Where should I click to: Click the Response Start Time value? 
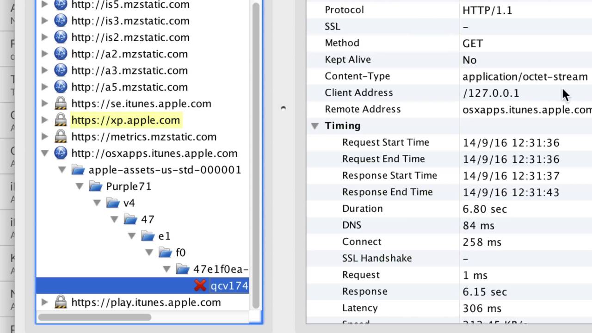511,176
